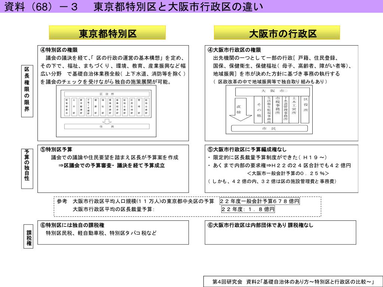This screenshot has width=383, height=287.
Task: Select line '議会での議論や住民要望を踏まえ区長が予算案を作成'
Action: [x=115, y=157]
